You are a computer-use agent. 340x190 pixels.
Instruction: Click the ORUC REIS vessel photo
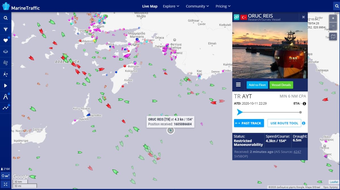[x=270, y=50]
